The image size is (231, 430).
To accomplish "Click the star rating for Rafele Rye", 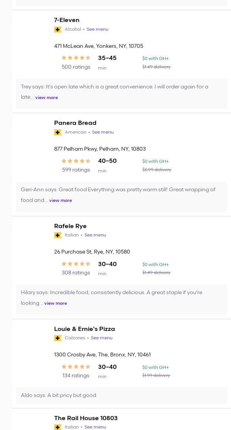I will tap(76, 264).
